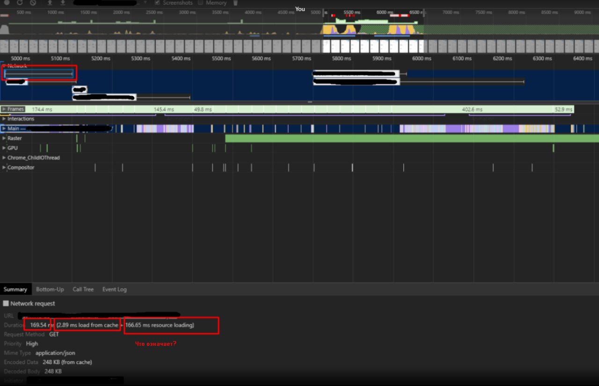Screen dimensions: 599x386
Task: Load a profile with the upload arrow
Action: [50, 2]
